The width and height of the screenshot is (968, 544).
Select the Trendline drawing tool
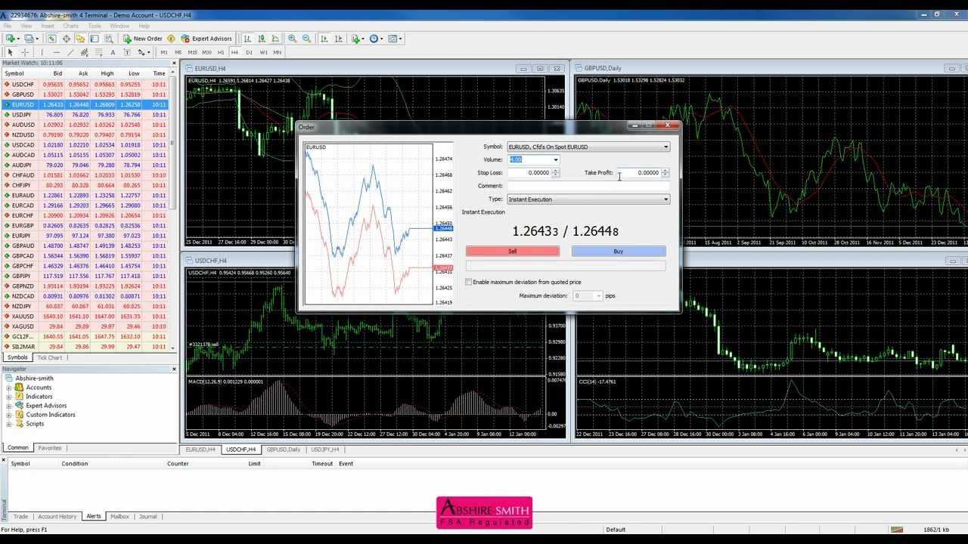click(x=70, y=52)
